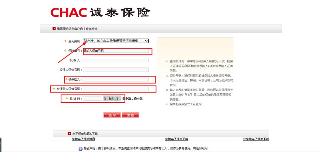Screen dimensions: 321x152
Task: Click the 投保人证件号码 input field
Action: coord(116,70)
